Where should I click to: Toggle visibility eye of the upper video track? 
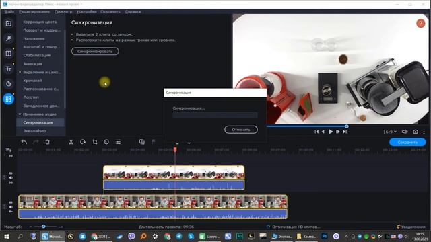11,173
